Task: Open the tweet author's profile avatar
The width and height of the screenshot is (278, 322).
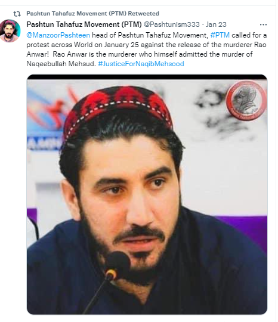Action: click(10, 30)
